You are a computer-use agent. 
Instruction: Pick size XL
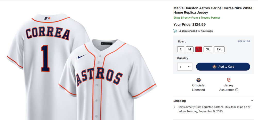208,49
